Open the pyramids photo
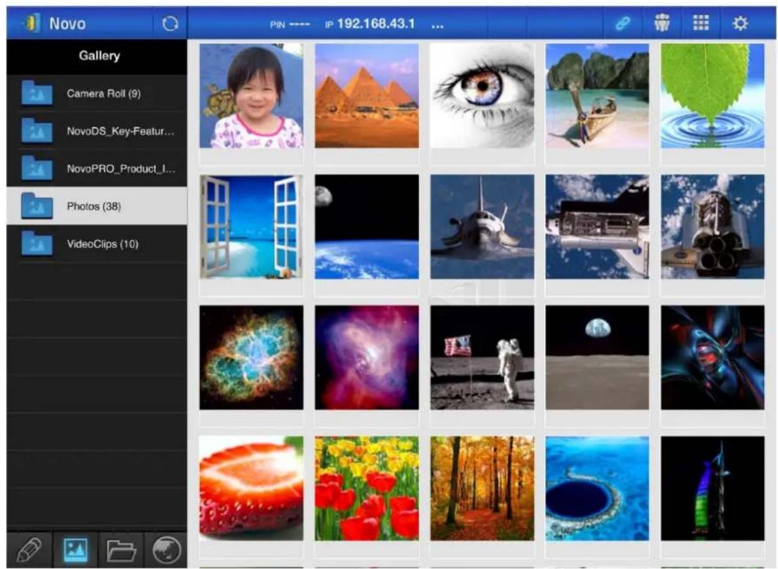This screenshot has width=778, height=569. point(367,96)
